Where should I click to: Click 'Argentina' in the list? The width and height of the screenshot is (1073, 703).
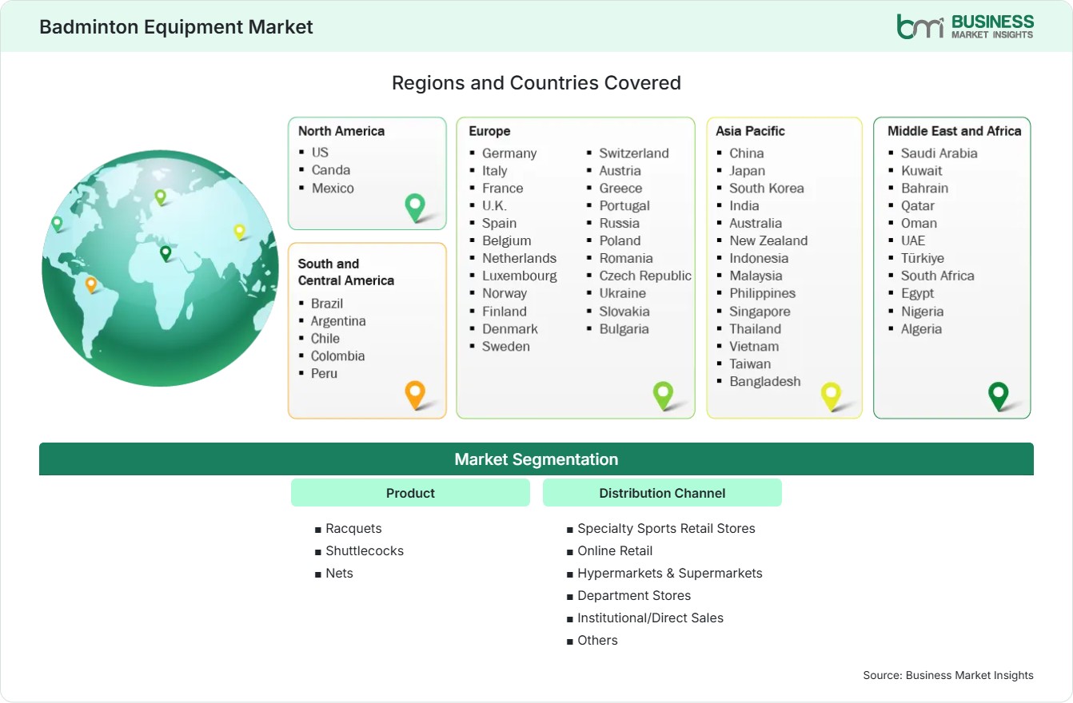pos(338,321)
